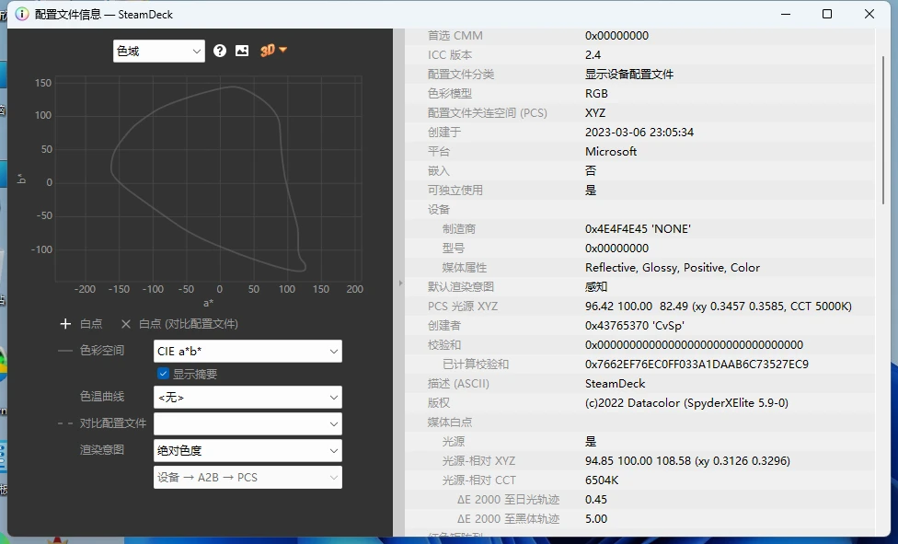The image size is (898, 544).
Task: Click the 色温曲线 label in left panel
Action: pos(102,396)
